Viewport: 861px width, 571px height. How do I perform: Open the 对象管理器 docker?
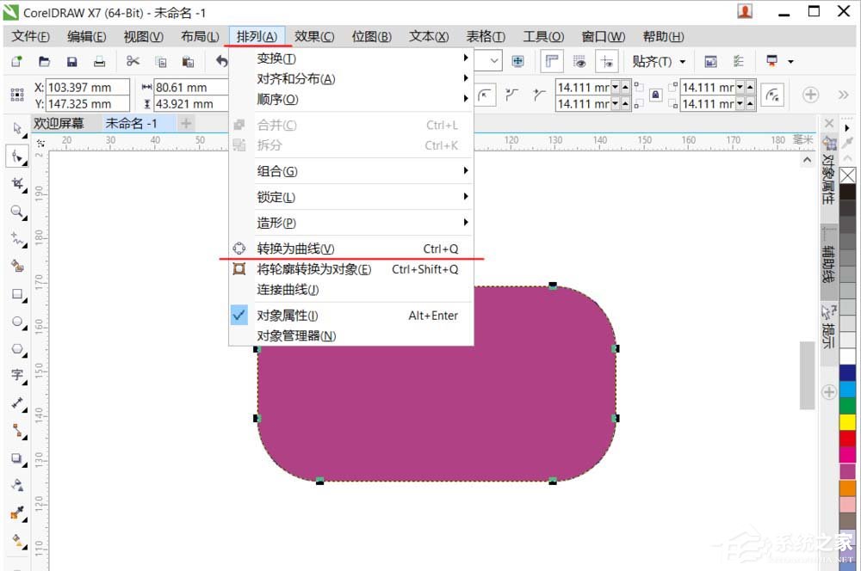pyautogui.click(x=294, y=335)
